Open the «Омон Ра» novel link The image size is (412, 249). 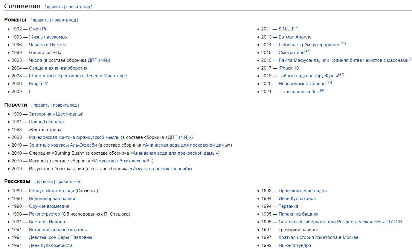pyautogui.click(x=38, y=29)
